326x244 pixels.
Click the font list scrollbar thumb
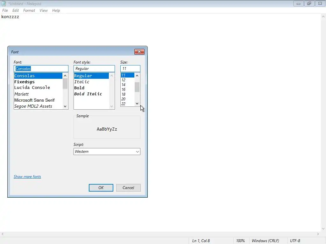[x=65, y=84]
